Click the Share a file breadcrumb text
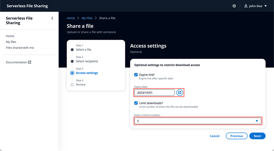Screen dimensions: 274x151 (107, 18)
